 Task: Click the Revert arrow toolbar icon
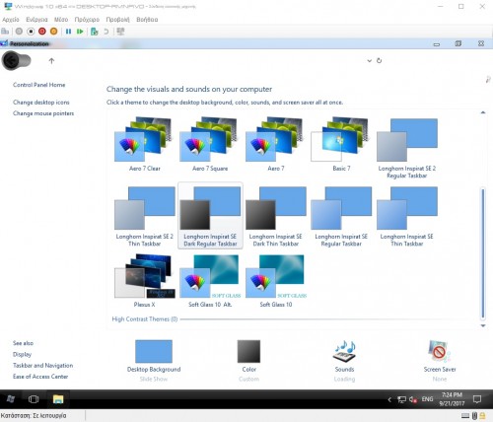(106, 32)
